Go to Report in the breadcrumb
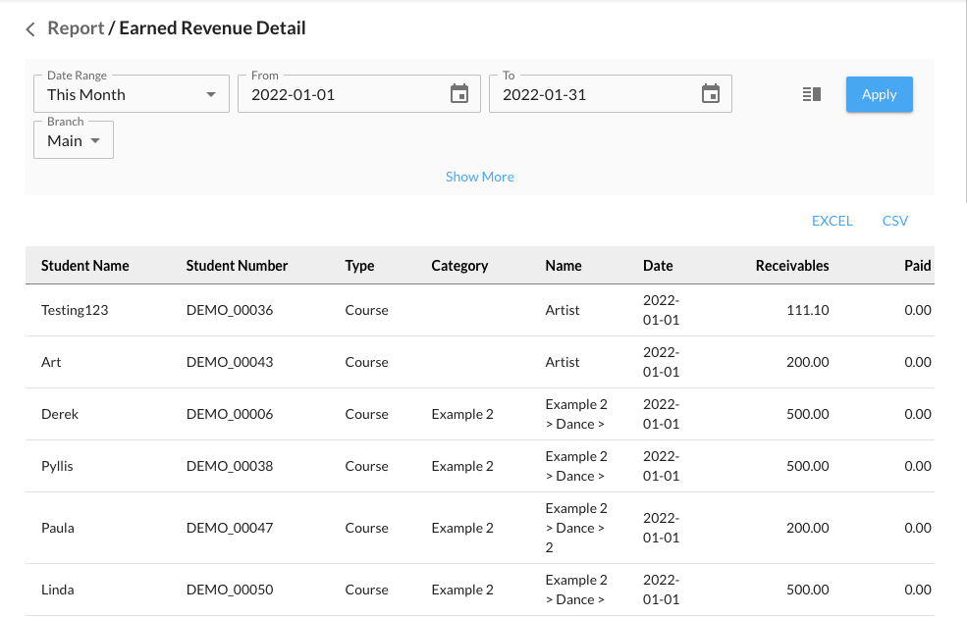Screen dimensions: 967x617 point(76,28)
